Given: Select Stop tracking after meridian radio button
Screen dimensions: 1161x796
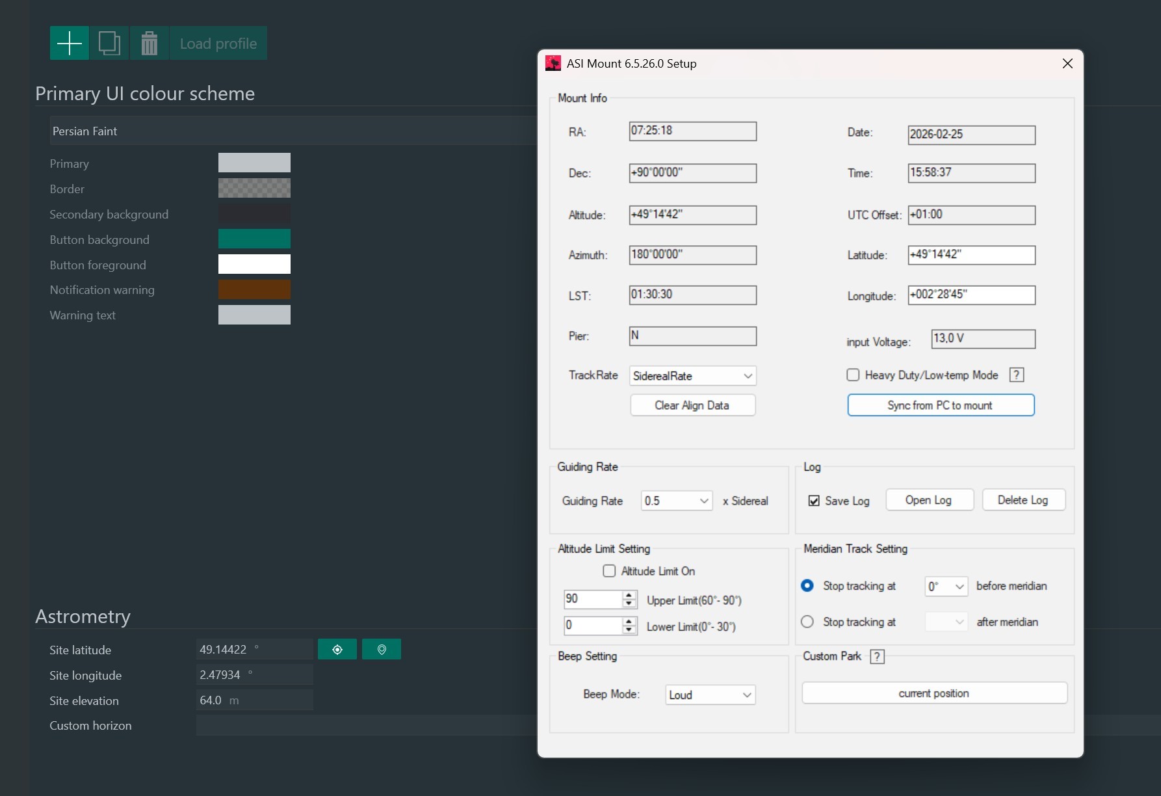Looking at the screenshot, I should coord(807,622).
